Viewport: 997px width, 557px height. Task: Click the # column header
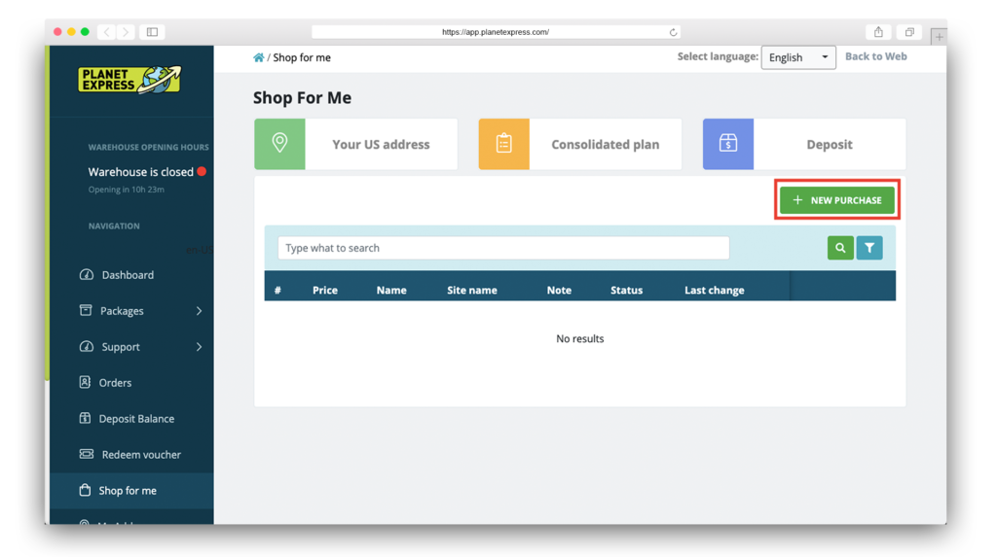tap(277, 291)
